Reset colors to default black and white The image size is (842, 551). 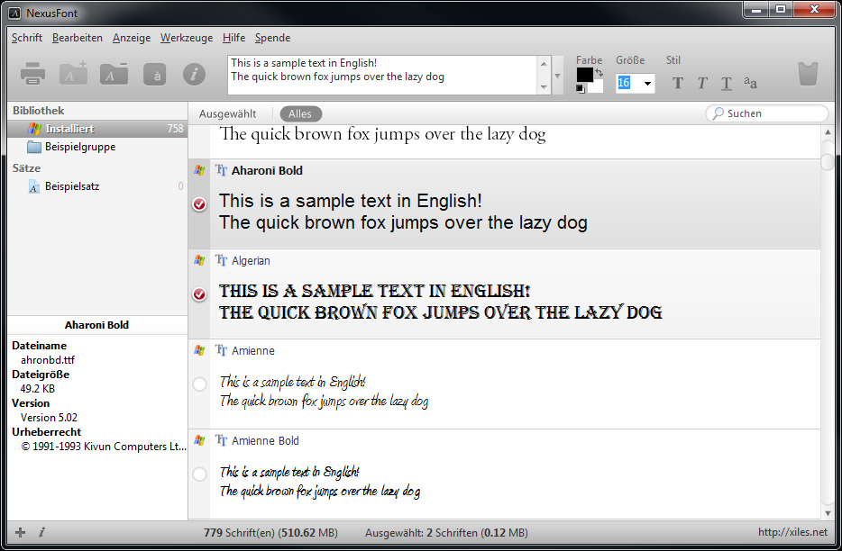pyautogui.click(x=581, y=88)
